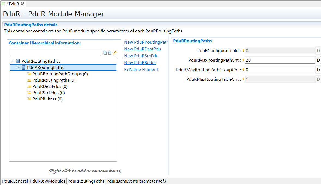The width and height of the screenshot is (321, 185).
Task: Click the Collapse All tree icon
Action: [105, 53]
